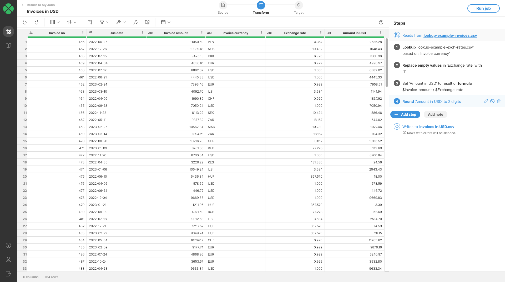
Task: Open the formula (fx) tool
Action: point(135,22)
